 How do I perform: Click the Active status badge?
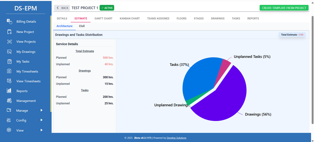click(107, 8)
